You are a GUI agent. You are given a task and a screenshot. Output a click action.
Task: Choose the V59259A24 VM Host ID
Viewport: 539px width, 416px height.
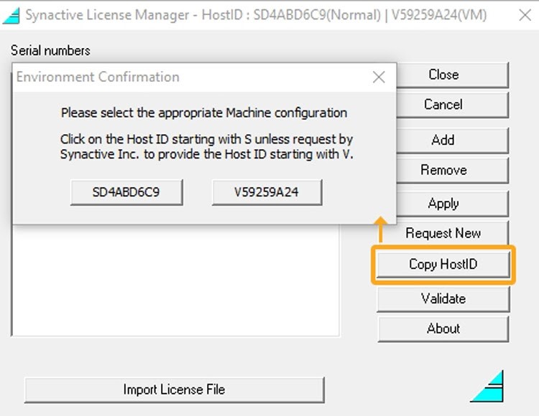tap(267, 192)
